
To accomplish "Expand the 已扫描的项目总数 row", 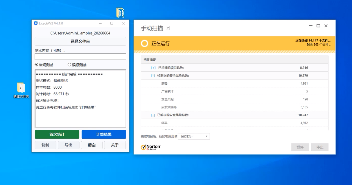I will [x=153, y=68].
